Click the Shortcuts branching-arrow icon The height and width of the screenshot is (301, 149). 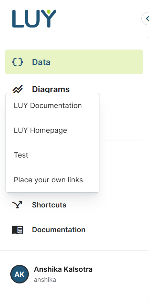pos(18,205)
